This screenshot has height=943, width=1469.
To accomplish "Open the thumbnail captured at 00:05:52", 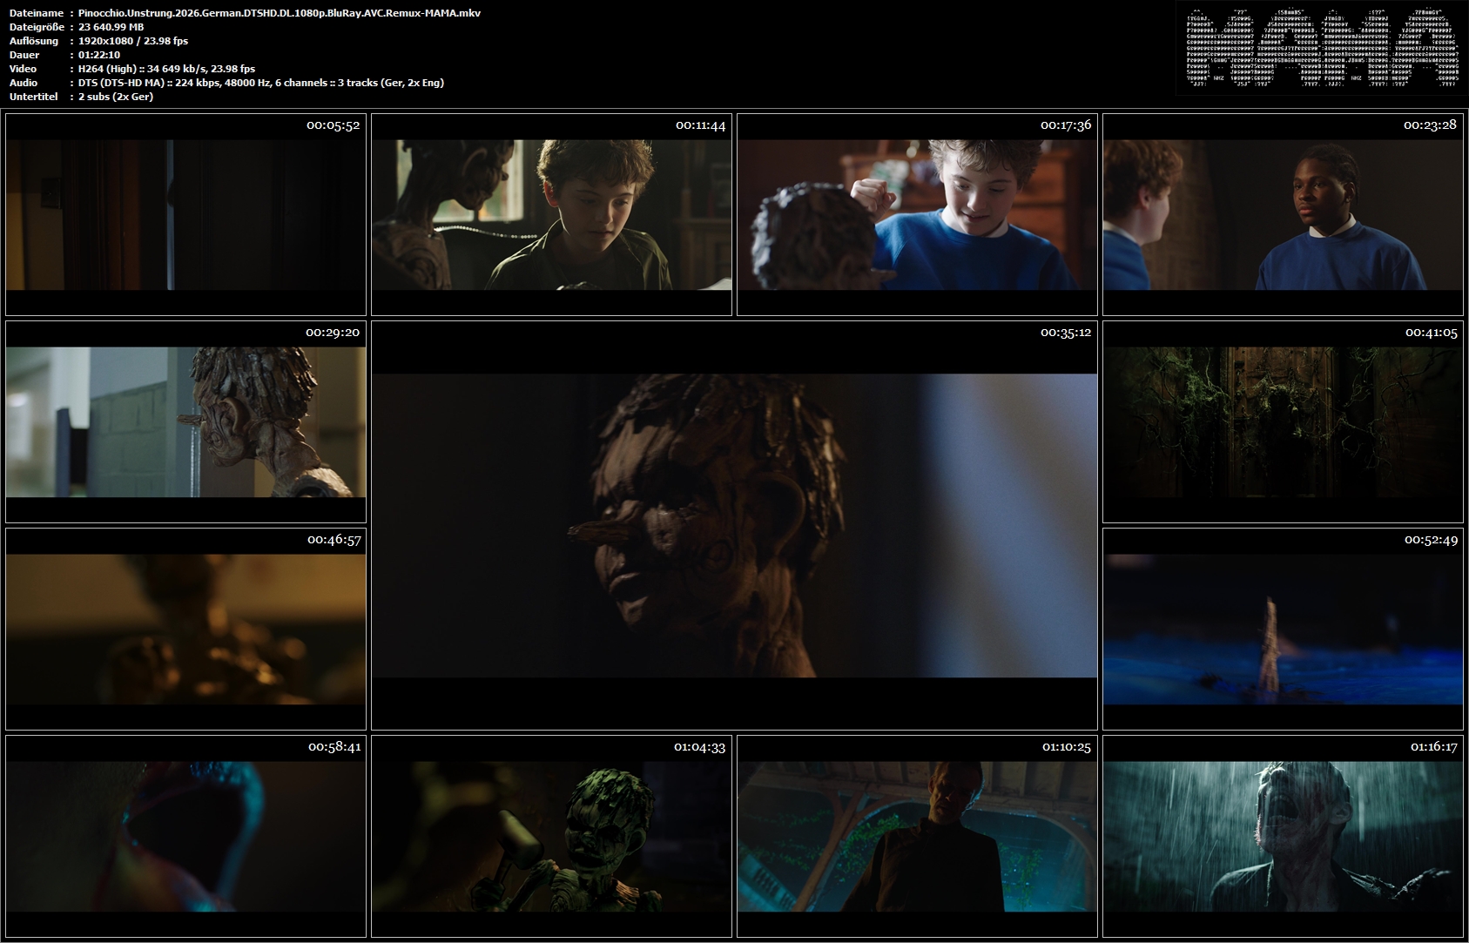I will [185, 214].
